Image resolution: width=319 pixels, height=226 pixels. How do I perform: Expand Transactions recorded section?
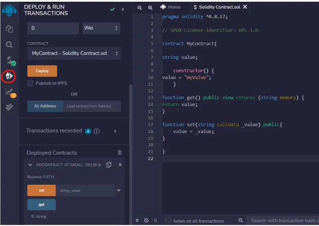115,131
